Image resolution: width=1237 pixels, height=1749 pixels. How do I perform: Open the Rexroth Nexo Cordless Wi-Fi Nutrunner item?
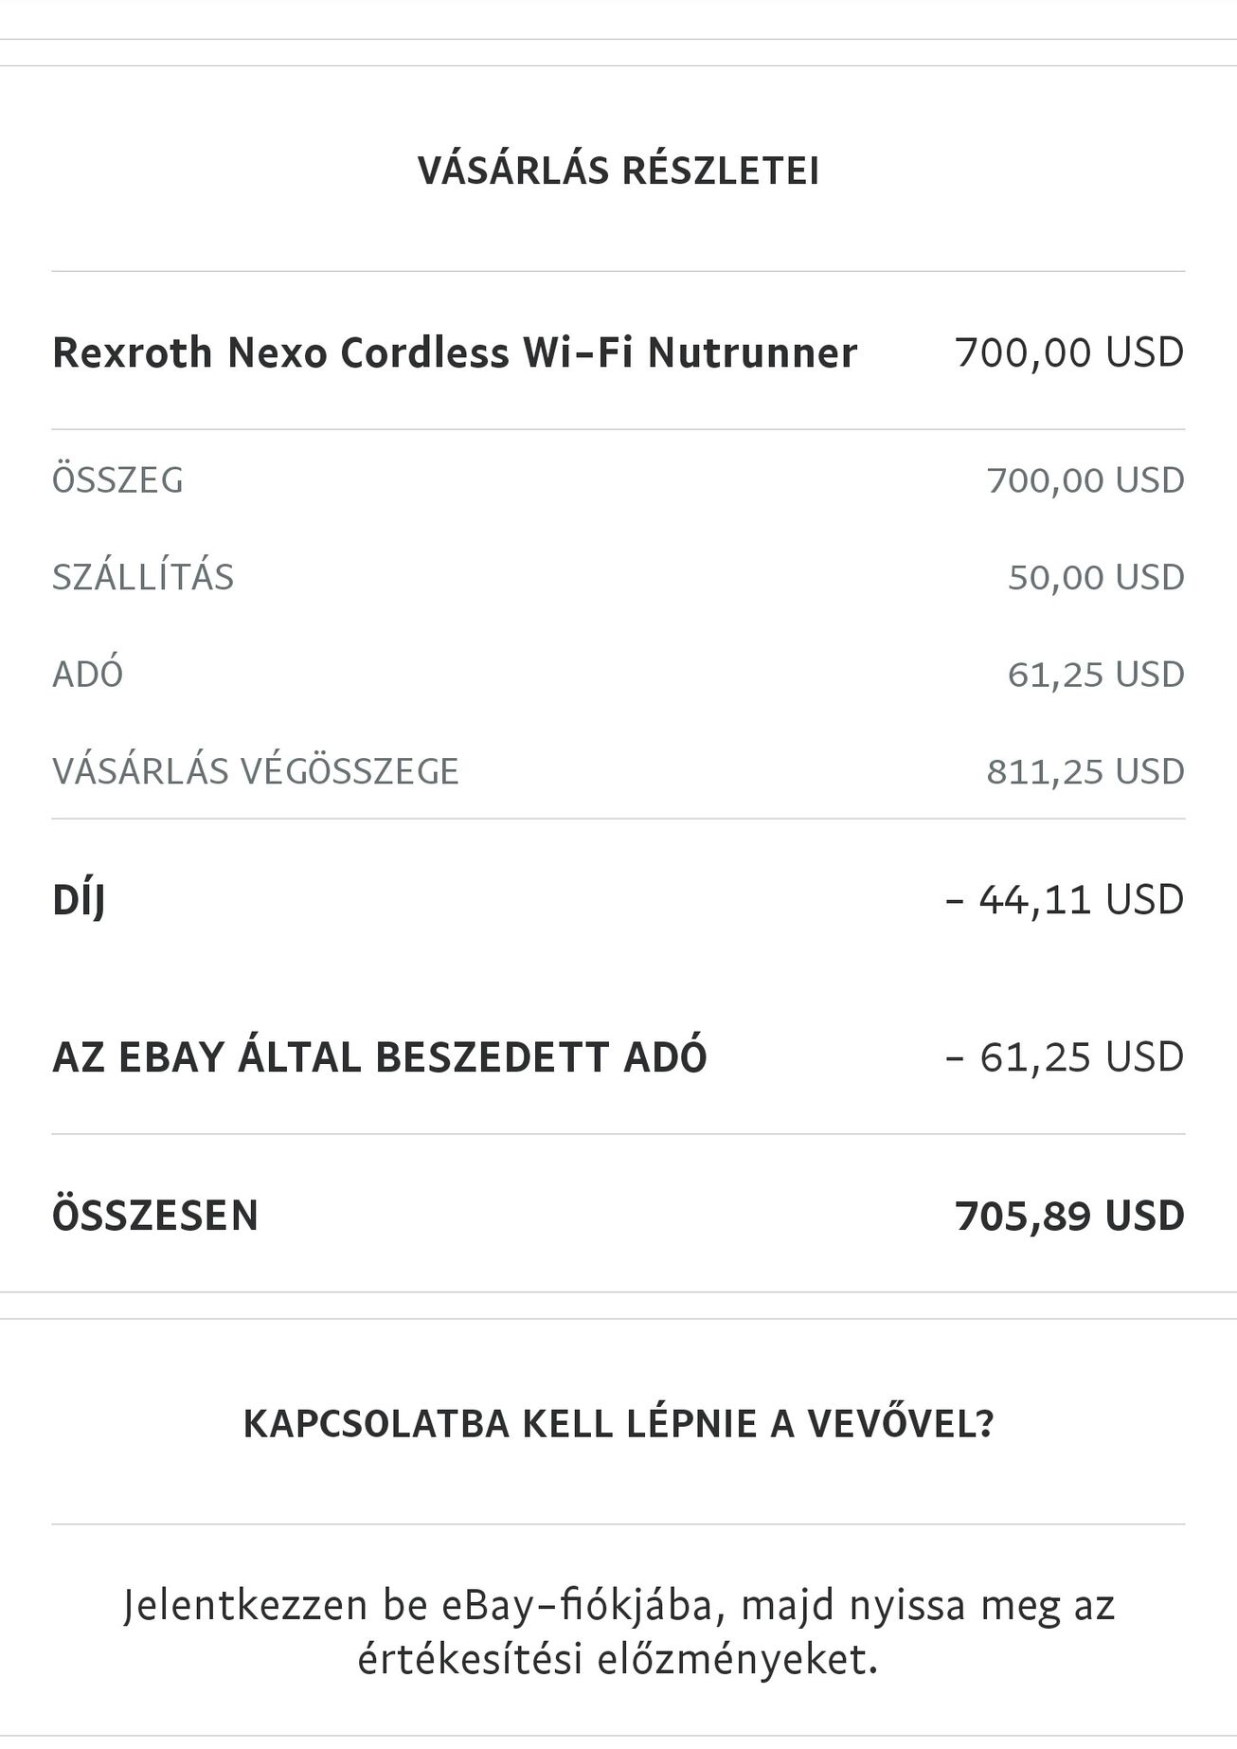(x=455, y=352)
